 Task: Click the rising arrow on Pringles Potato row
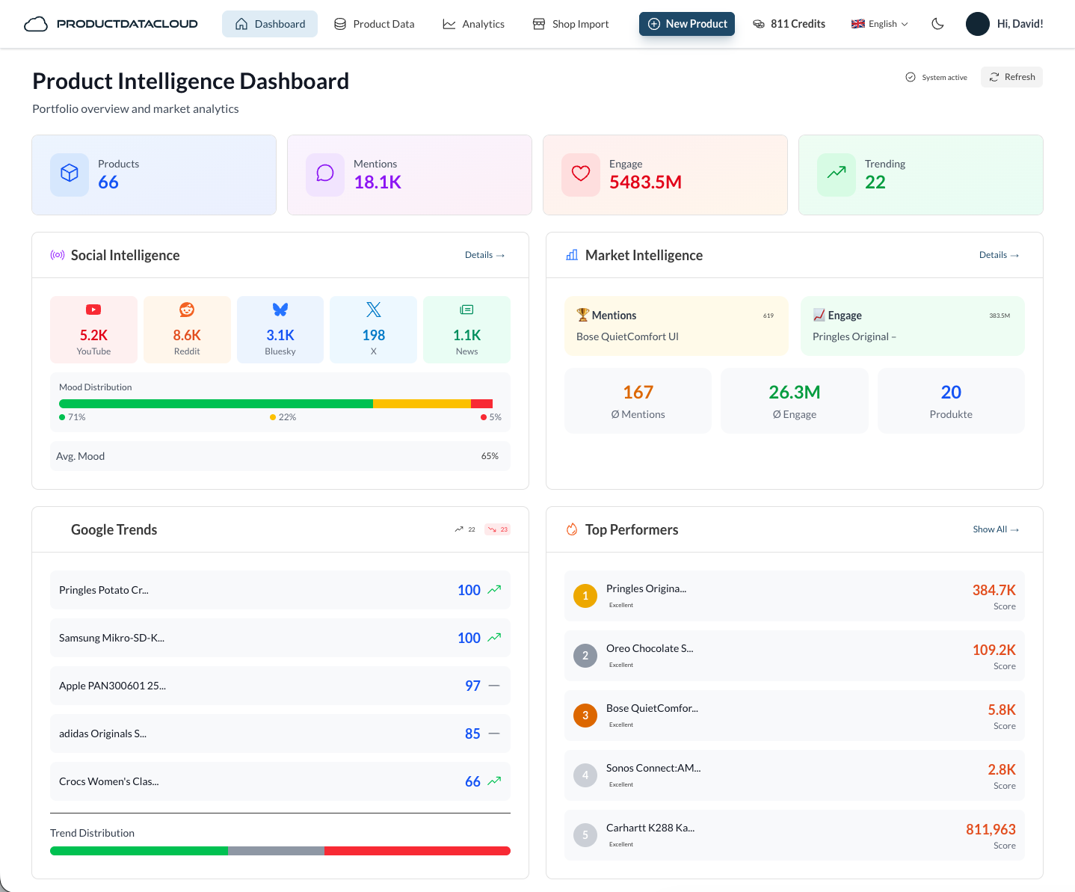[494, 590]
